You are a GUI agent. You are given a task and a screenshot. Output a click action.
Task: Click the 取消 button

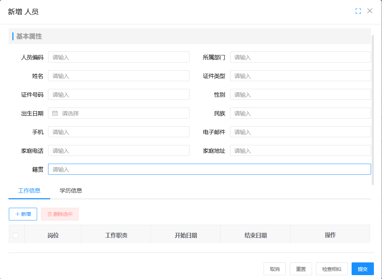point(275,269)
